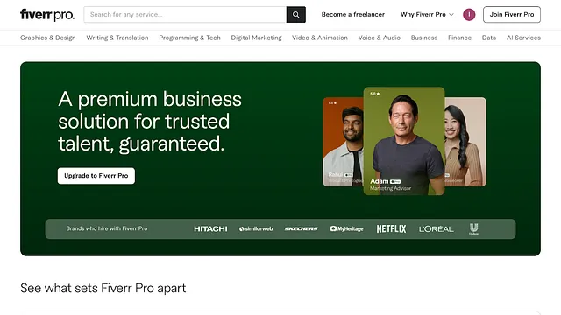Click the Become a freelancer link

pos(352,15)
